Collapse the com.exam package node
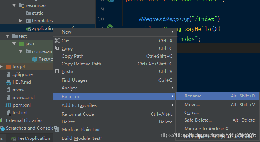 20,51
